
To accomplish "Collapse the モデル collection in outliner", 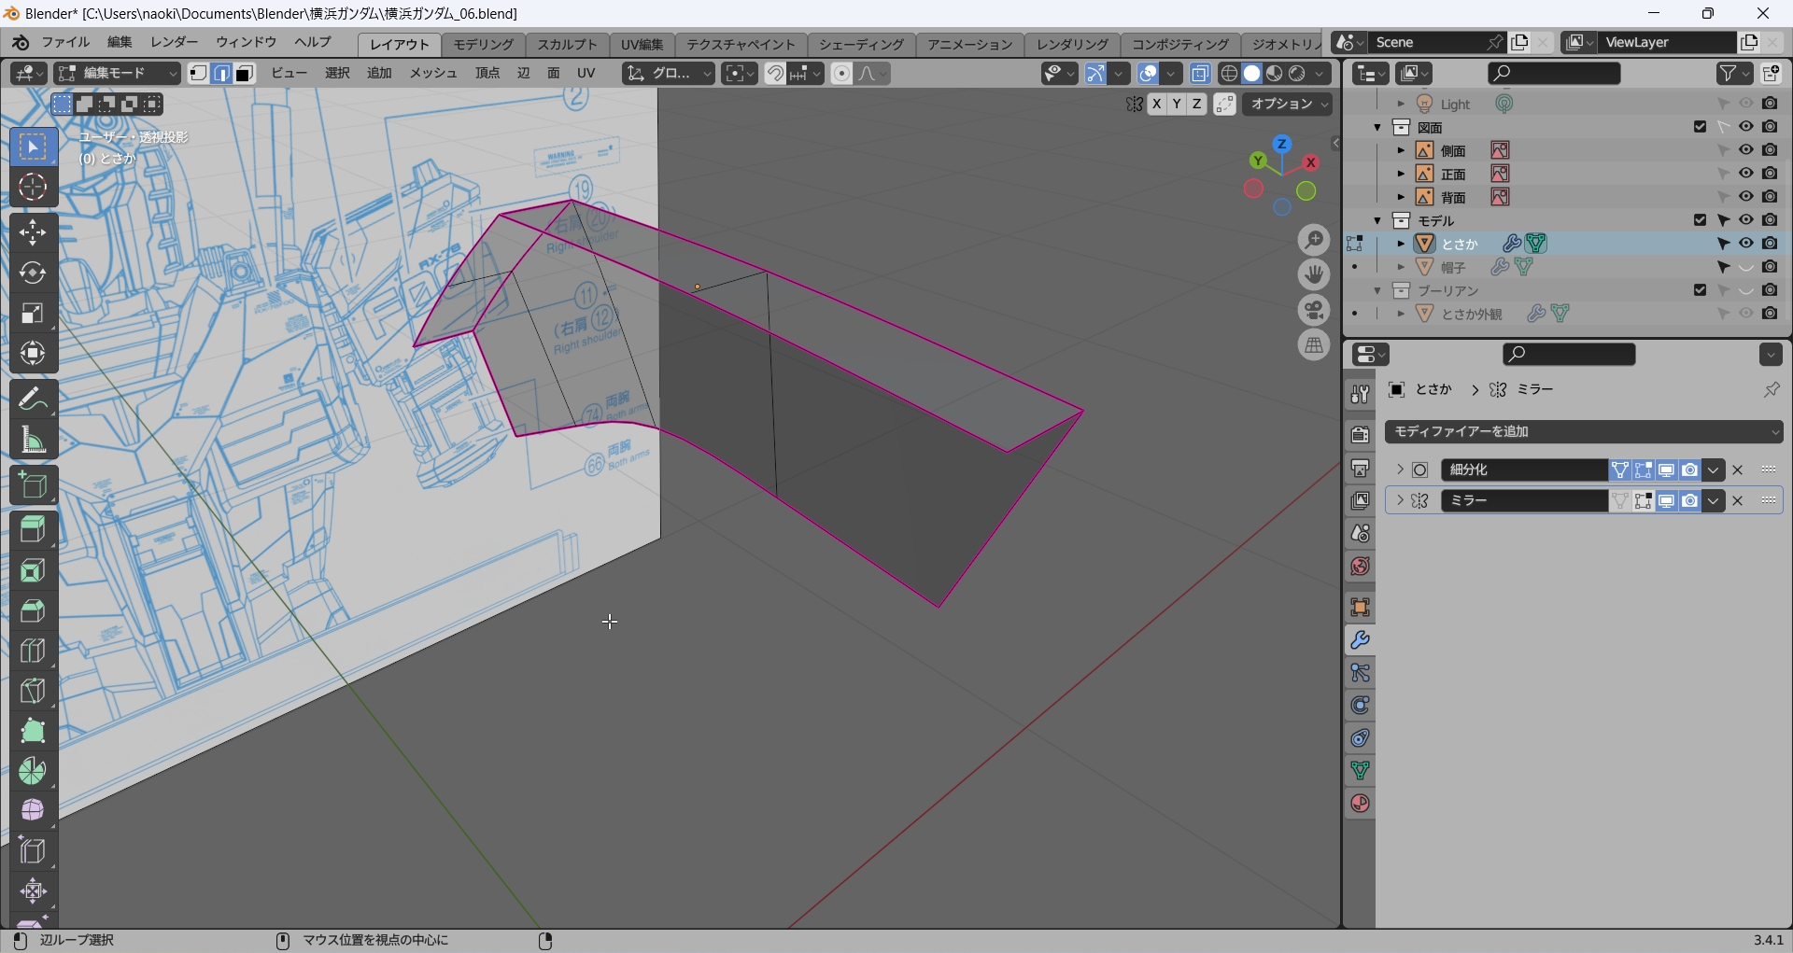I will point(1377,220).
